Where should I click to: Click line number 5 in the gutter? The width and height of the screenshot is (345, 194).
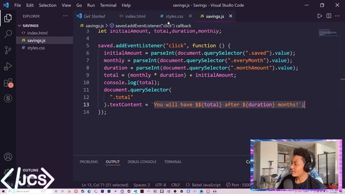click(x=87, y=45)
